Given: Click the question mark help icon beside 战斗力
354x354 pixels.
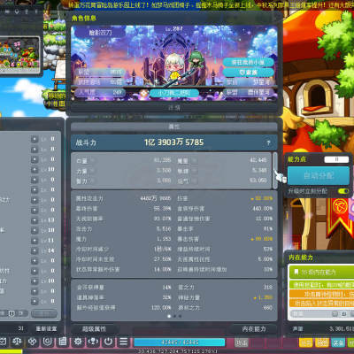Looking at the screenshot, I should click(268, 142).
